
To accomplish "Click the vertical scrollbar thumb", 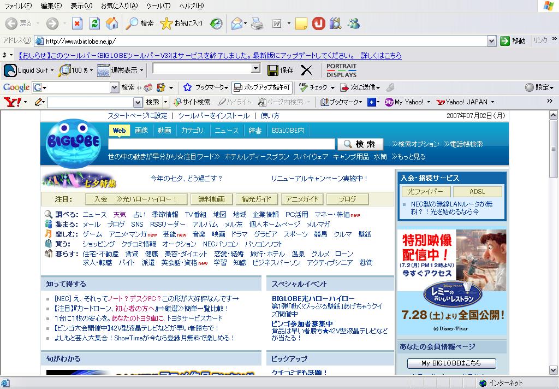I will pos(553,149).
